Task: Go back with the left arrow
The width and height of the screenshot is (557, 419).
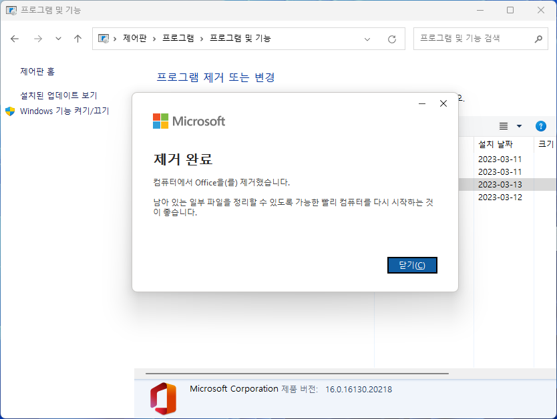Action: (x=15, y=39)
